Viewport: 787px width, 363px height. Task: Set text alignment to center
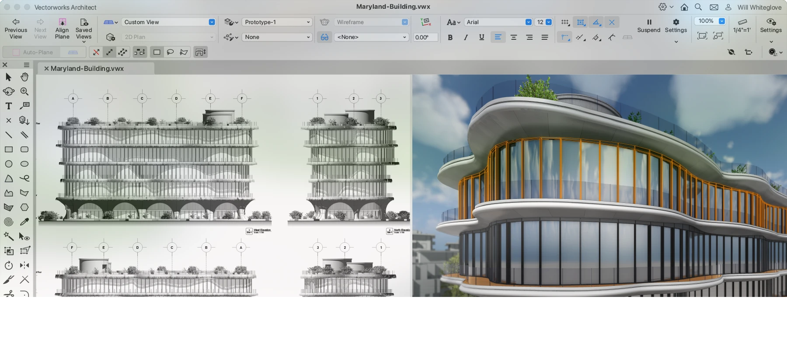[x=514, y=37]
